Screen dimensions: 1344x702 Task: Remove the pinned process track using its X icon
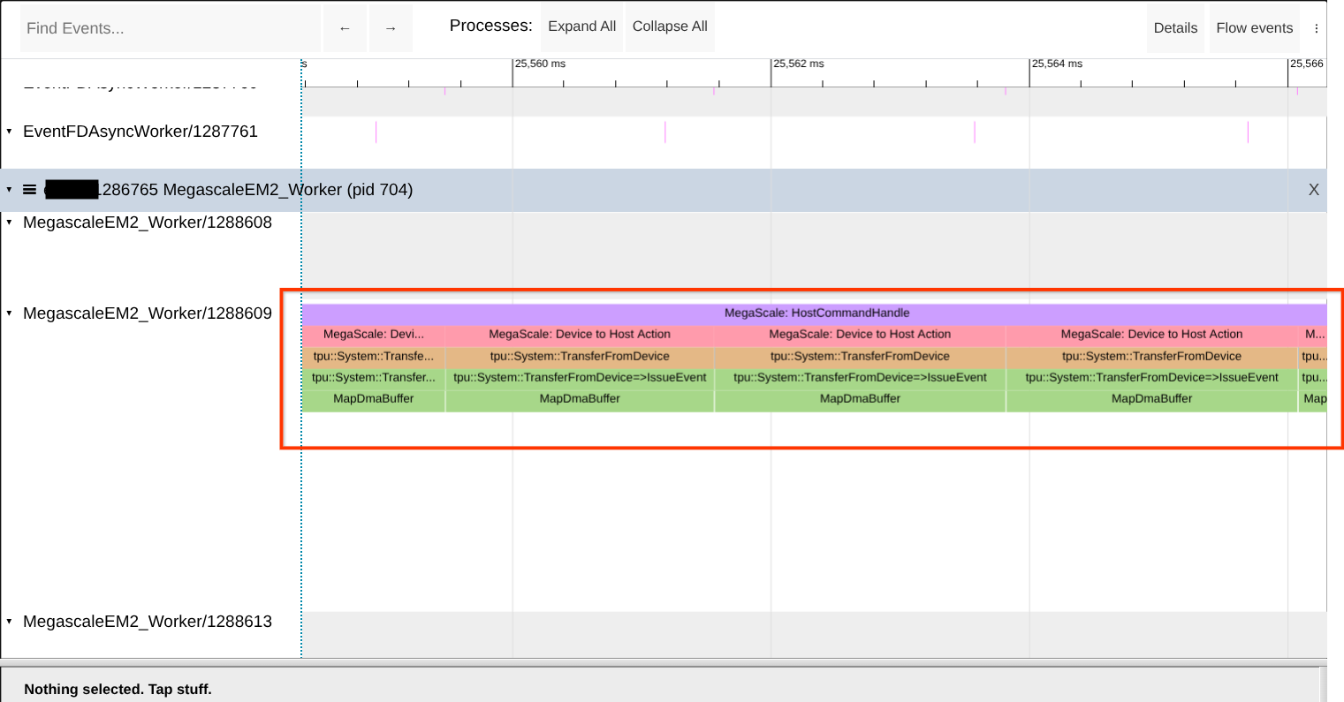(1313, 189)
